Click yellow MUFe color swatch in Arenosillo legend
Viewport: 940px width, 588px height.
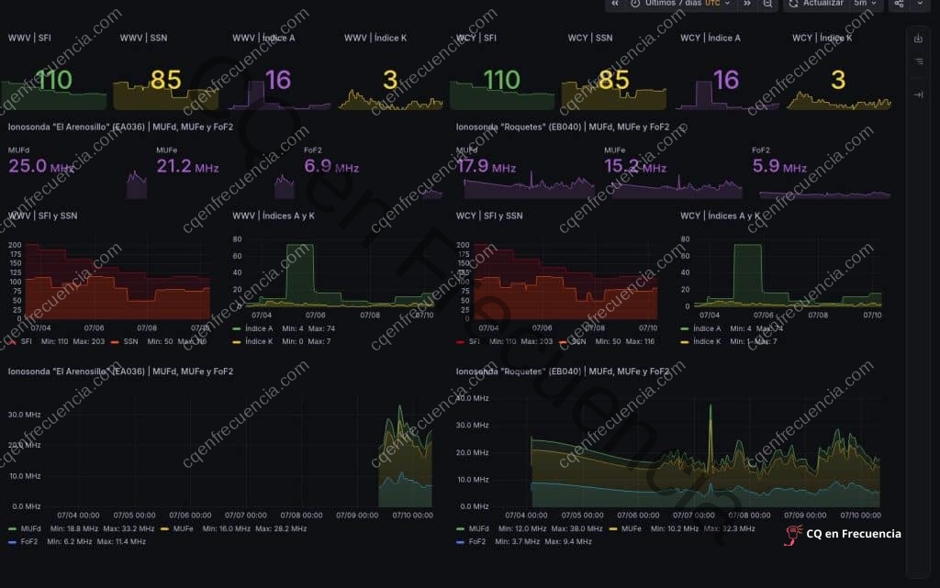[x=165, y=528]
